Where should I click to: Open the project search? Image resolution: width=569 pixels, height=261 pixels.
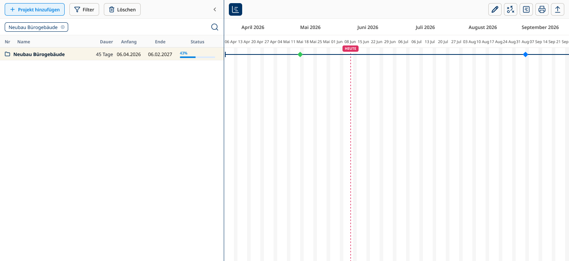[215, 27]
